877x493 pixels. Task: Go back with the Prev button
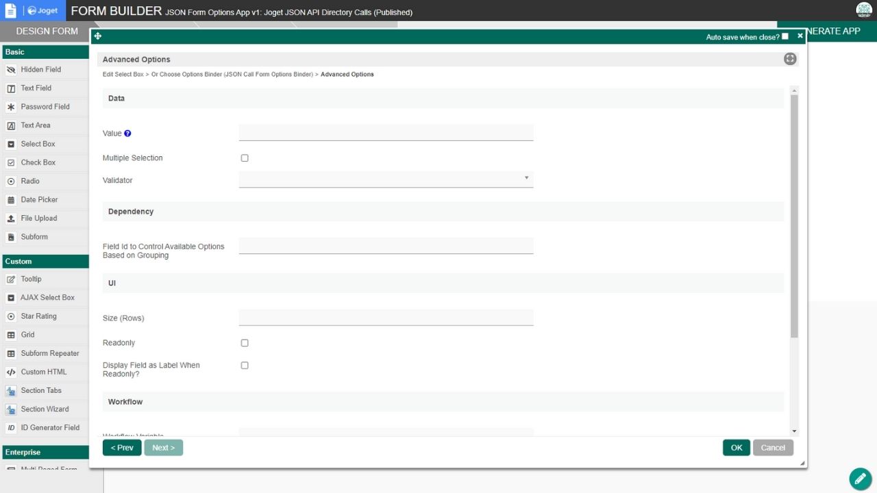point(122,448)
